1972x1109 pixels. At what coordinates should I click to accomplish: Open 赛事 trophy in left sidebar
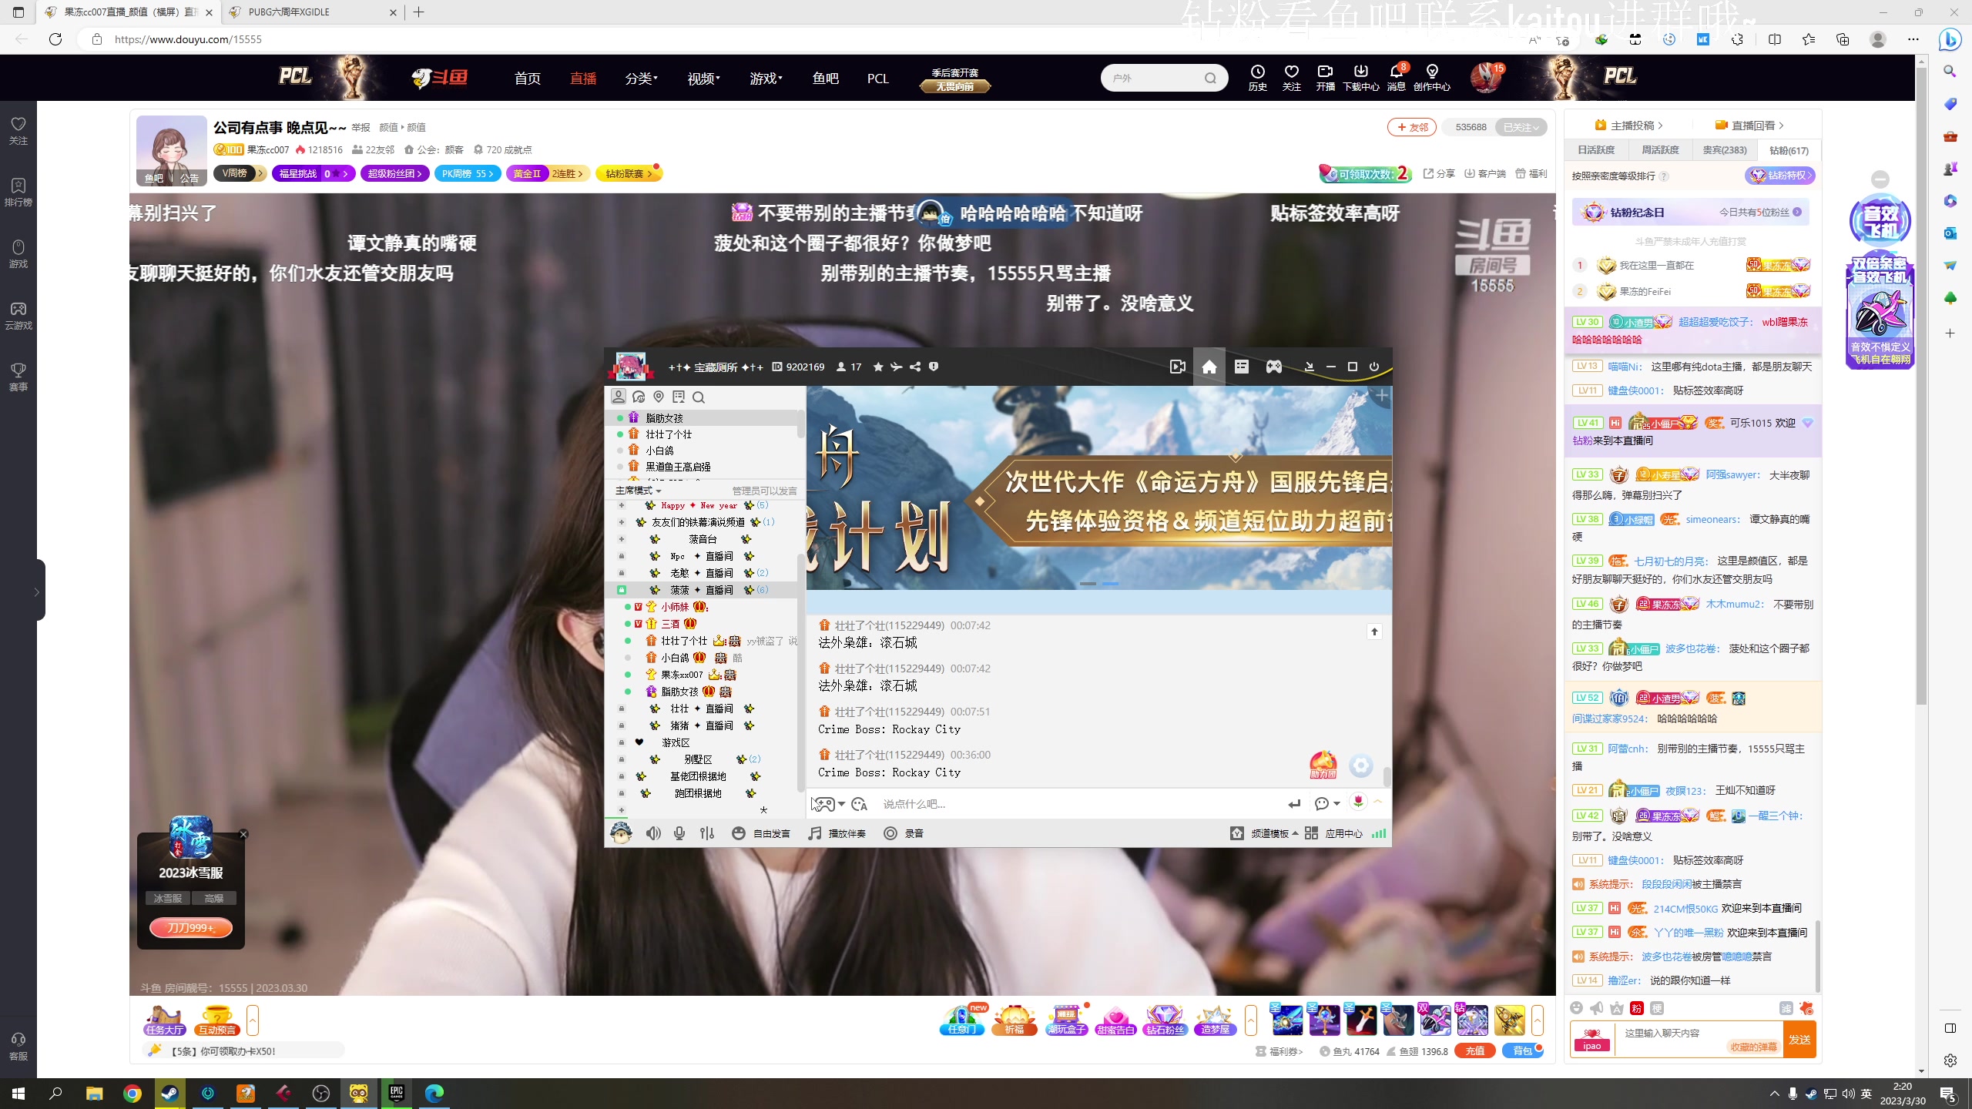[x=18, y=377]
